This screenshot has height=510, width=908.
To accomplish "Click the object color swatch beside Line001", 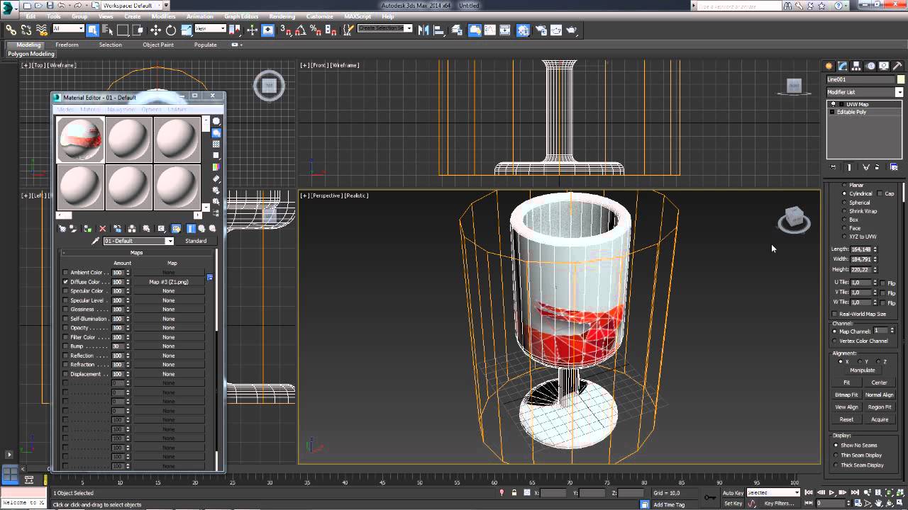I will tap(901, 79).
